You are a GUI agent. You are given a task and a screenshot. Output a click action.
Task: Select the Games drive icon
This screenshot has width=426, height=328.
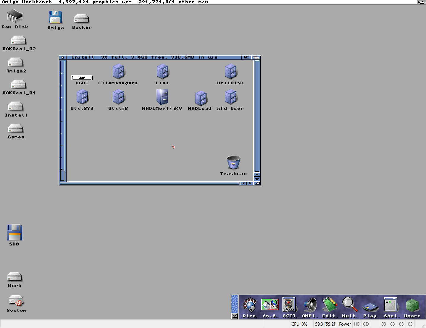(x=16, y=128)
